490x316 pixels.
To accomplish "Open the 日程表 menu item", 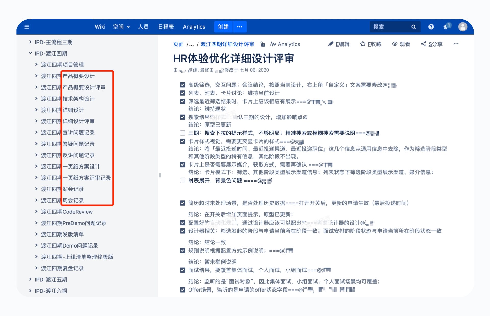I will tap(166, 27).
